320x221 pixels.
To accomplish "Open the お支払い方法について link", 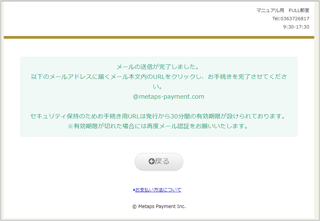I will (158, 190).
